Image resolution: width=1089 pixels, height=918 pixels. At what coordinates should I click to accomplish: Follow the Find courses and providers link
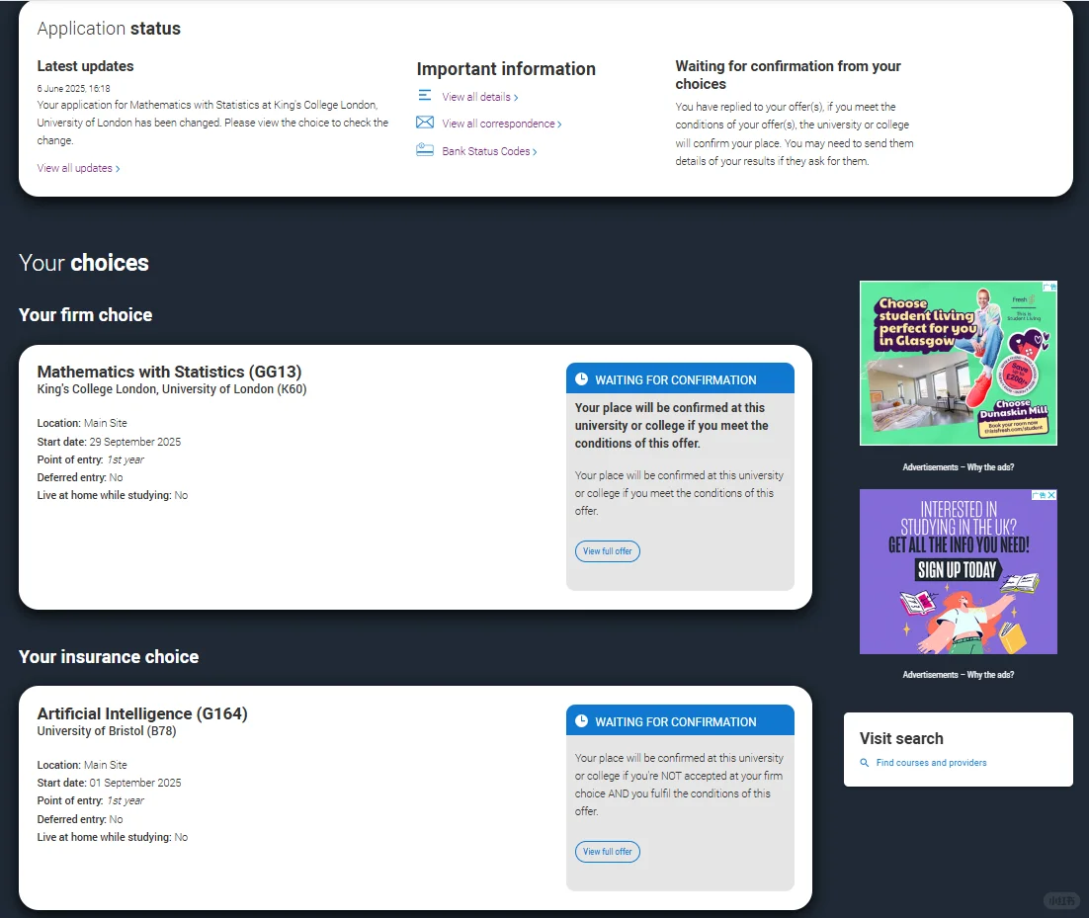pos(931,763)
